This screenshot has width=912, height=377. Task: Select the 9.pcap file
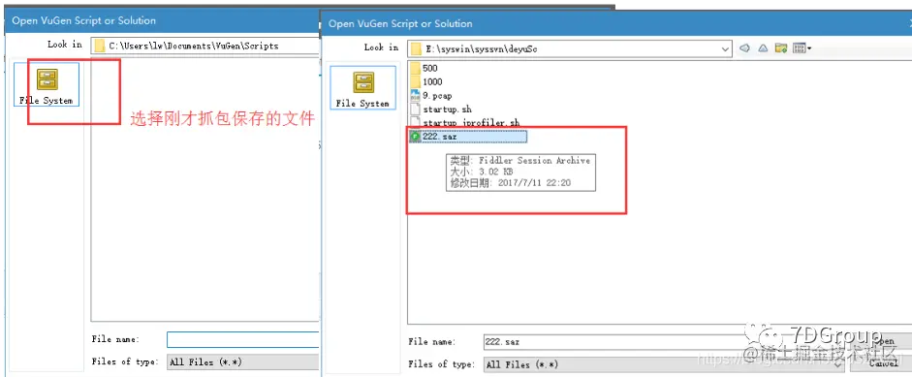point(431,95)
